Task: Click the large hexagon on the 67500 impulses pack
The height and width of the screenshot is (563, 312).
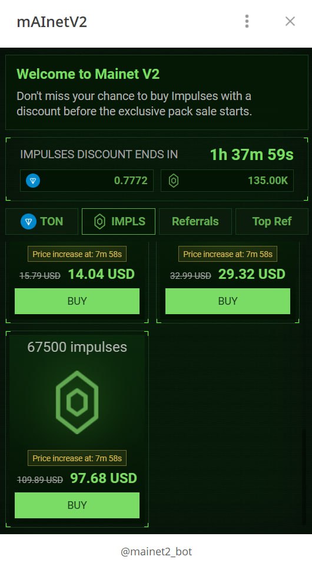Action: pyautogui.click(x=77, y=402)
